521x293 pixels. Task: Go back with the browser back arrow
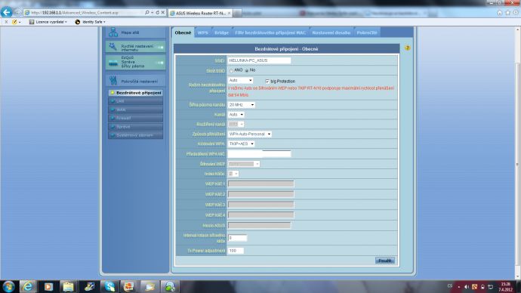6,12
